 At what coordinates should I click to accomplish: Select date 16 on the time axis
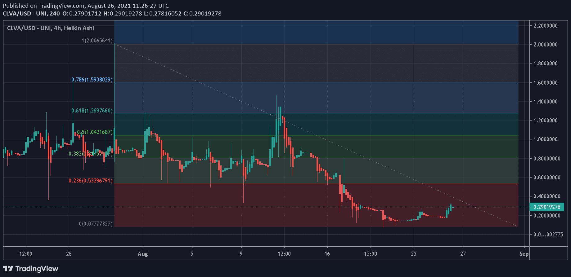[327, 254]
